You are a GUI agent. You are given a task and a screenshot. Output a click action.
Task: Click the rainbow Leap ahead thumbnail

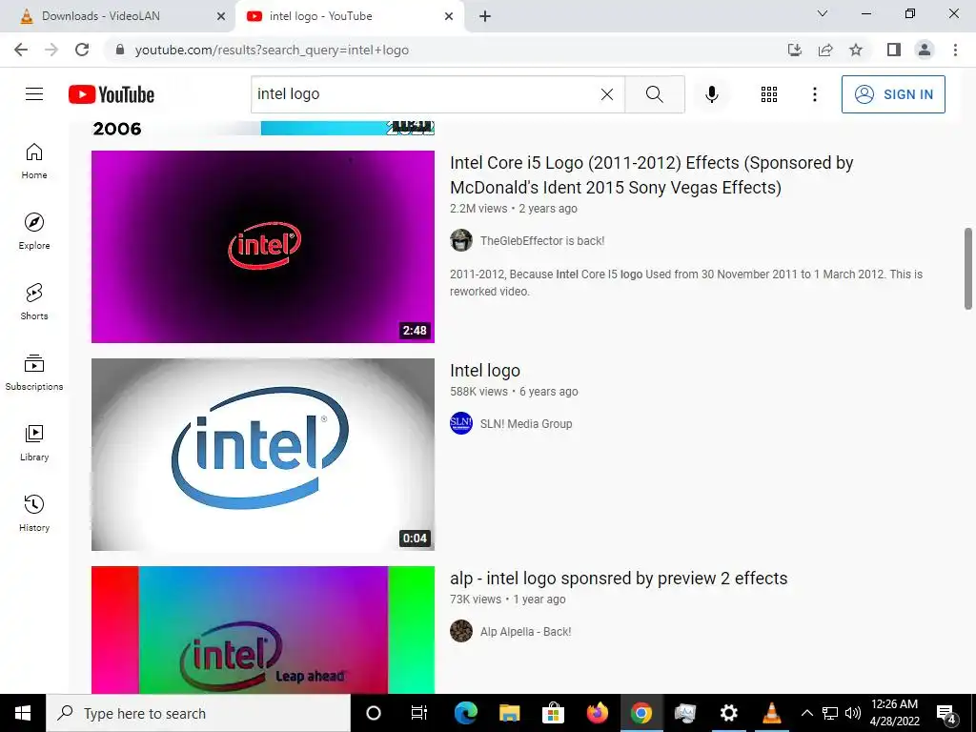pyautogui.click(x=263, y=630)
